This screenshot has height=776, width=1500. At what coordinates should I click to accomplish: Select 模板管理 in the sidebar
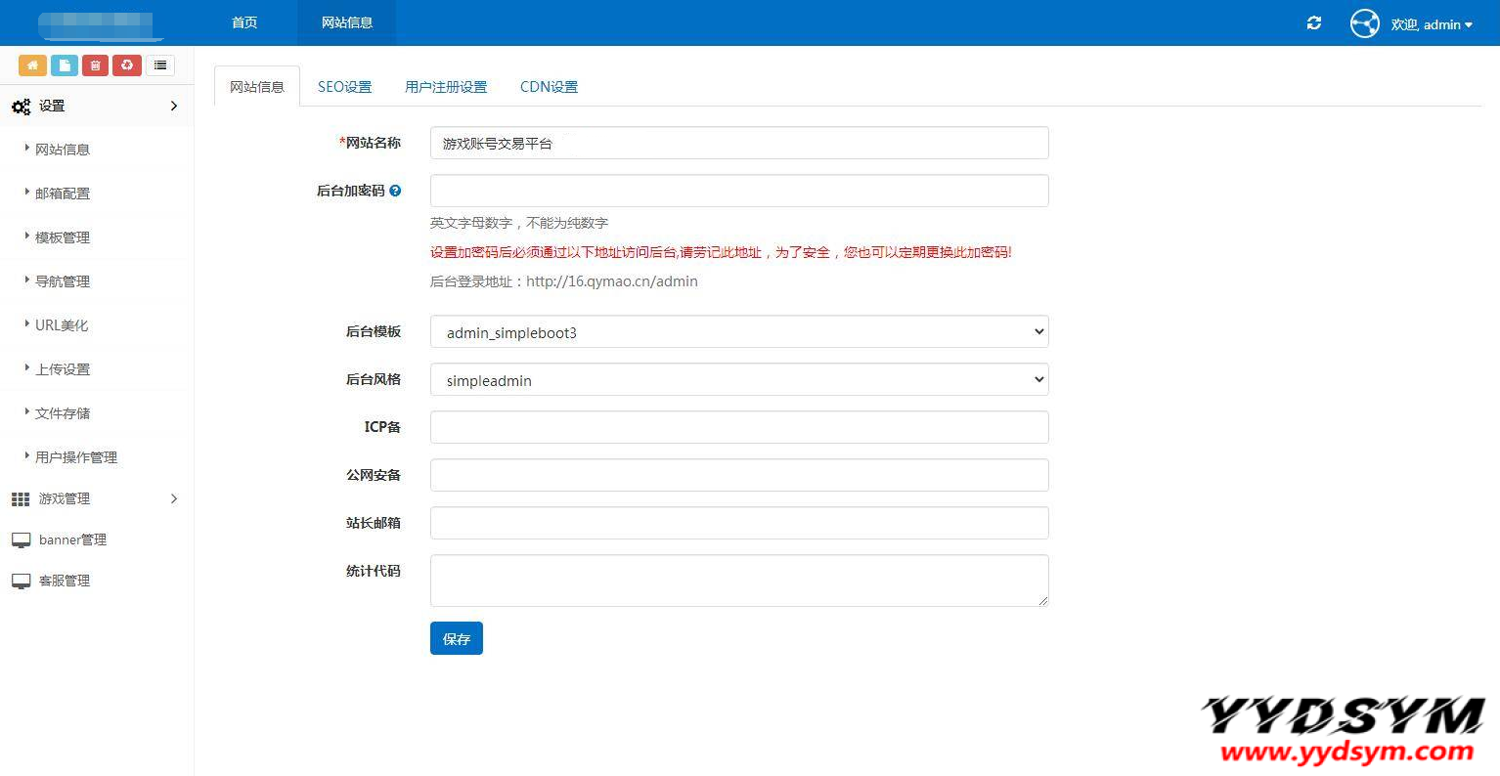(63, 237)
